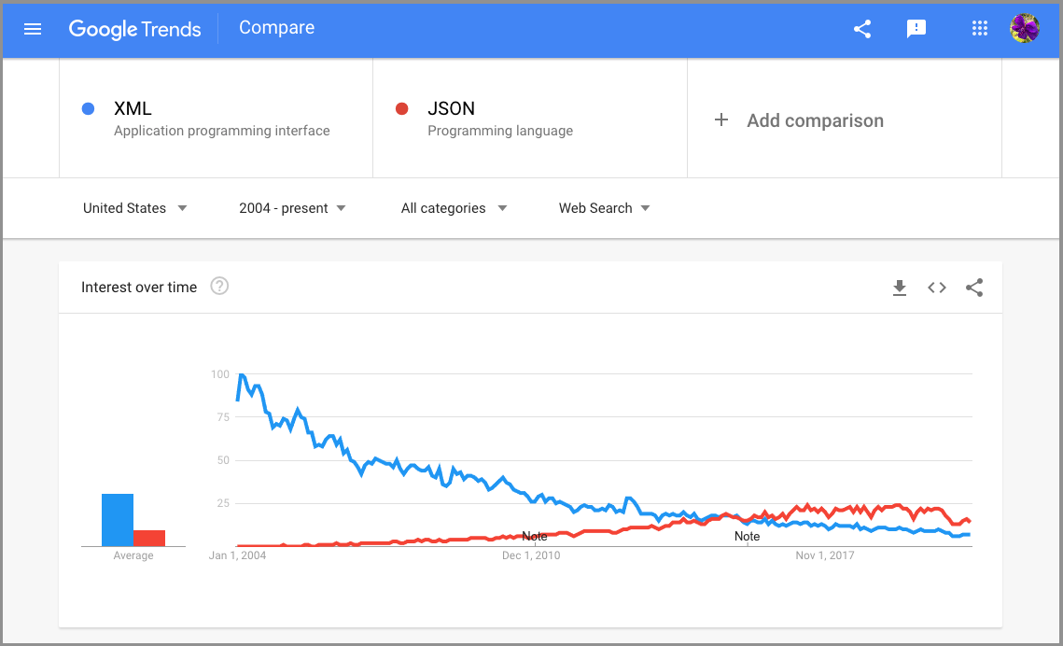Click the Note marker near Dec 2010
1063x646 pixels.
click(534, 536)
